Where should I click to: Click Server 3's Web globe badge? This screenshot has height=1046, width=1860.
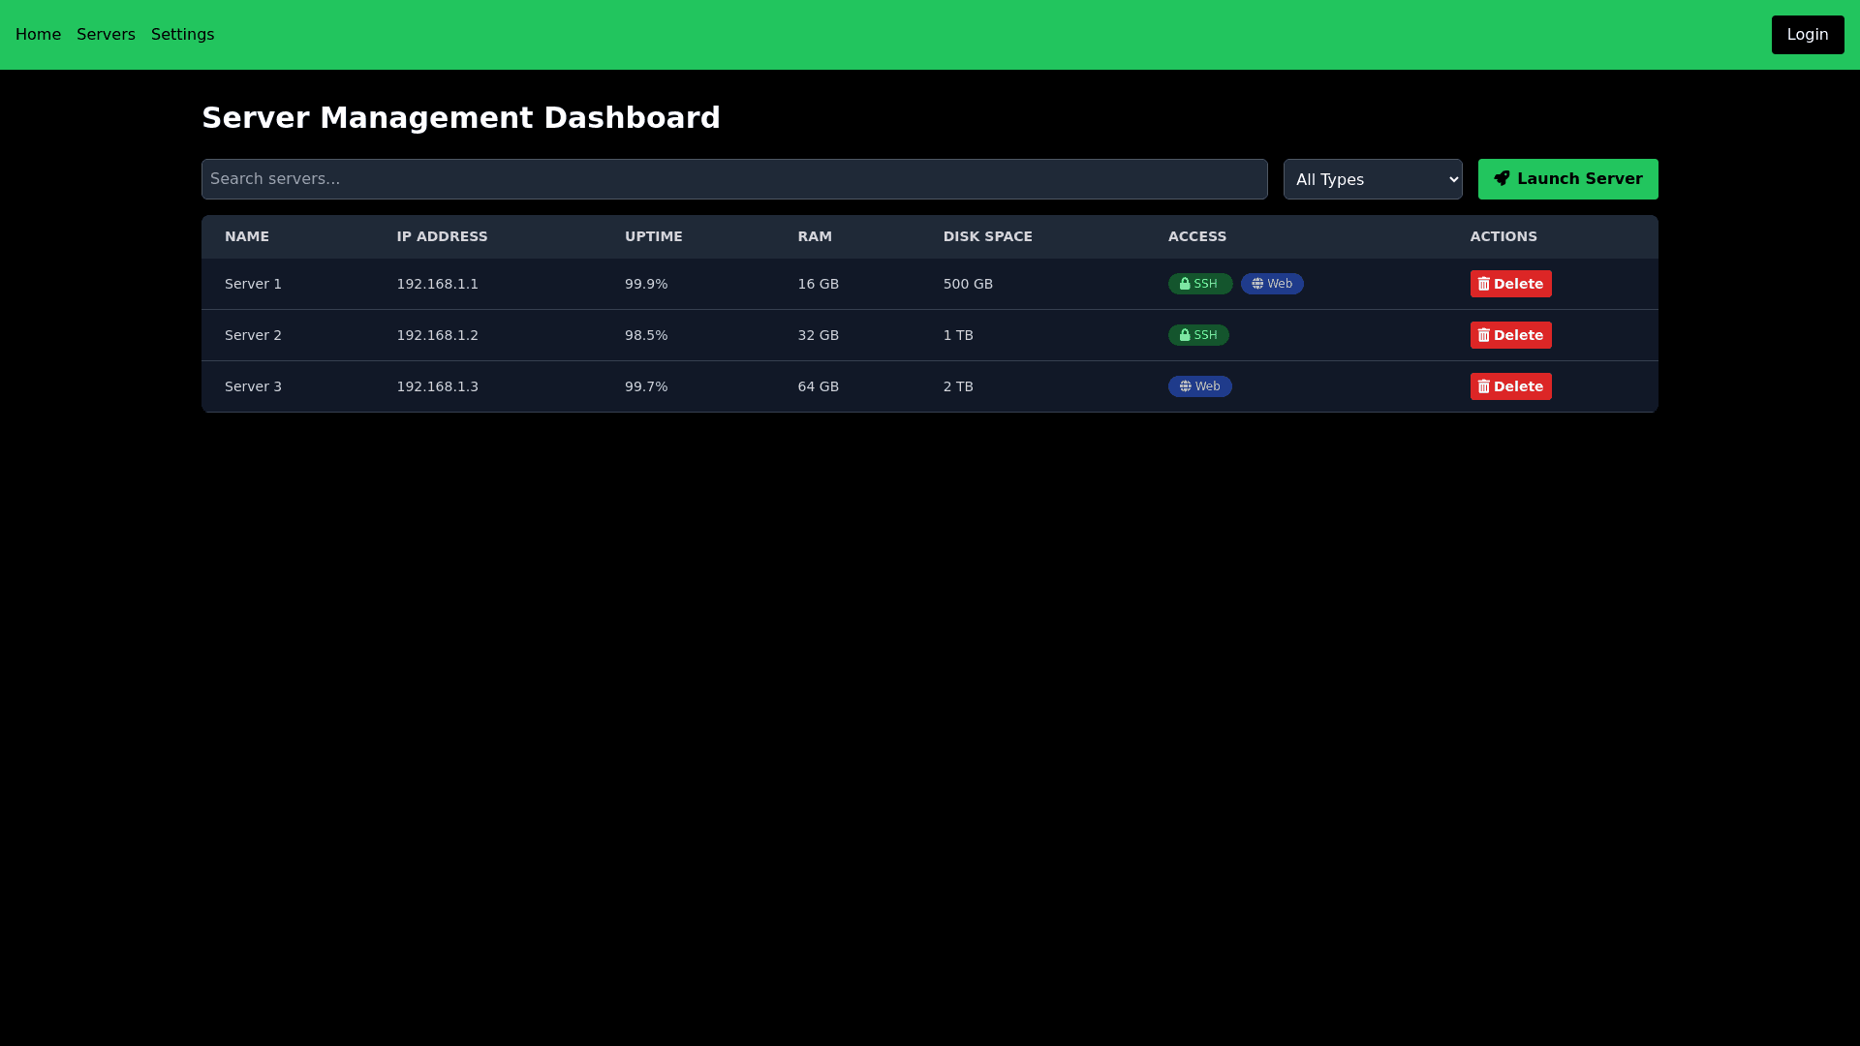[1199, 386]
